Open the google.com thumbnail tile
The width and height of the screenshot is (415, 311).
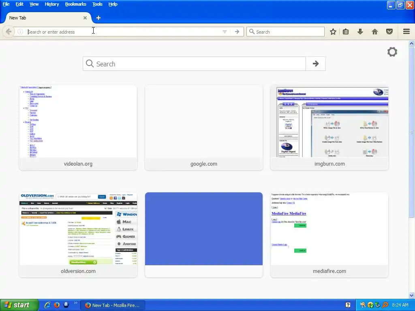click(204, 128)
